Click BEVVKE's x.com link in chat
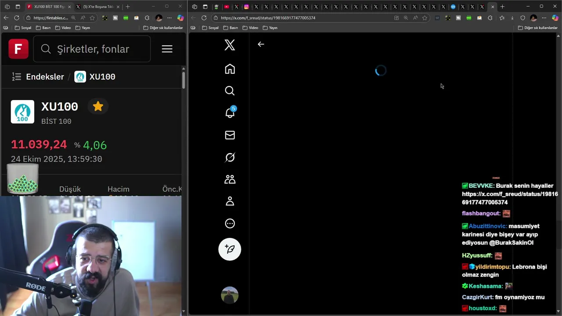The height and width of the screenshot is (316, 562). (x=510, y=198)
